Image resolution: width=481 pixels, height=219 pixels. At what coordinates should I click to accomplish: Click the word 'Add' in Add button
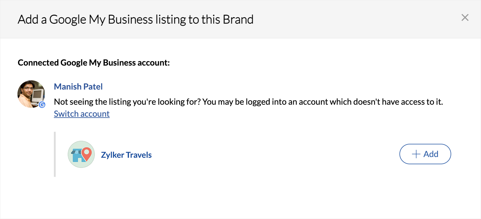(x=431, y=154)
